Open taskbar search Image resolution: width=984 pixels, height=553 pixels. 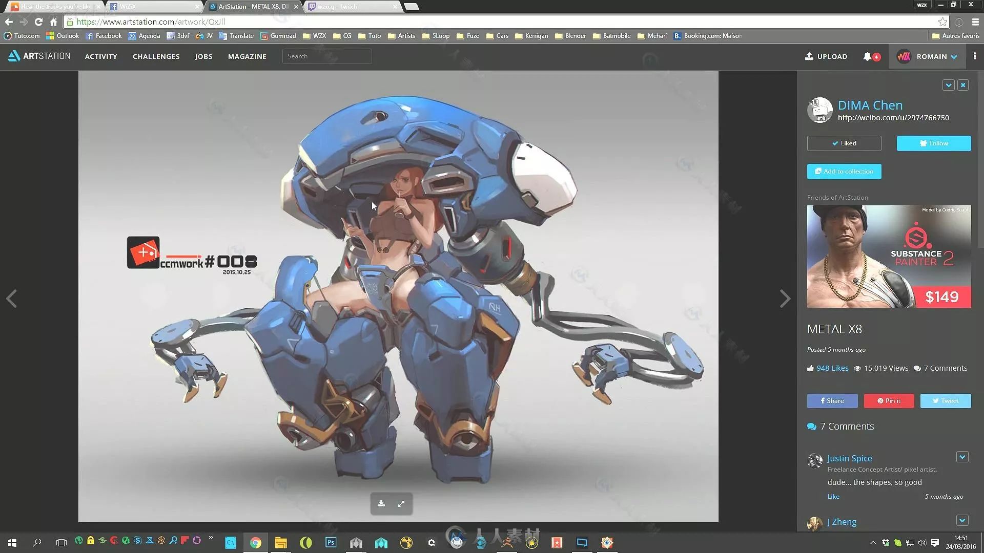37,542
